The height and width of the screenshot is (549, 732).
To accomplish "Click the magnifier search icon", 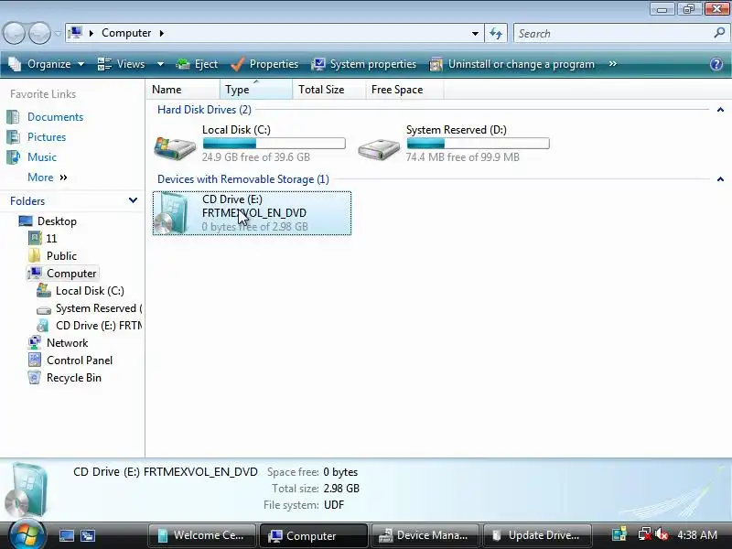I will point(719,33).
